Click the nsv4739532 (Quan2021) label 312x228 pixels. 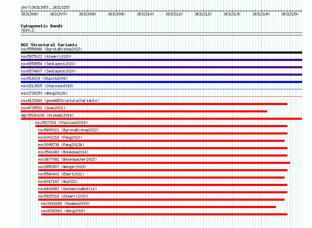[x=43, y=108]
